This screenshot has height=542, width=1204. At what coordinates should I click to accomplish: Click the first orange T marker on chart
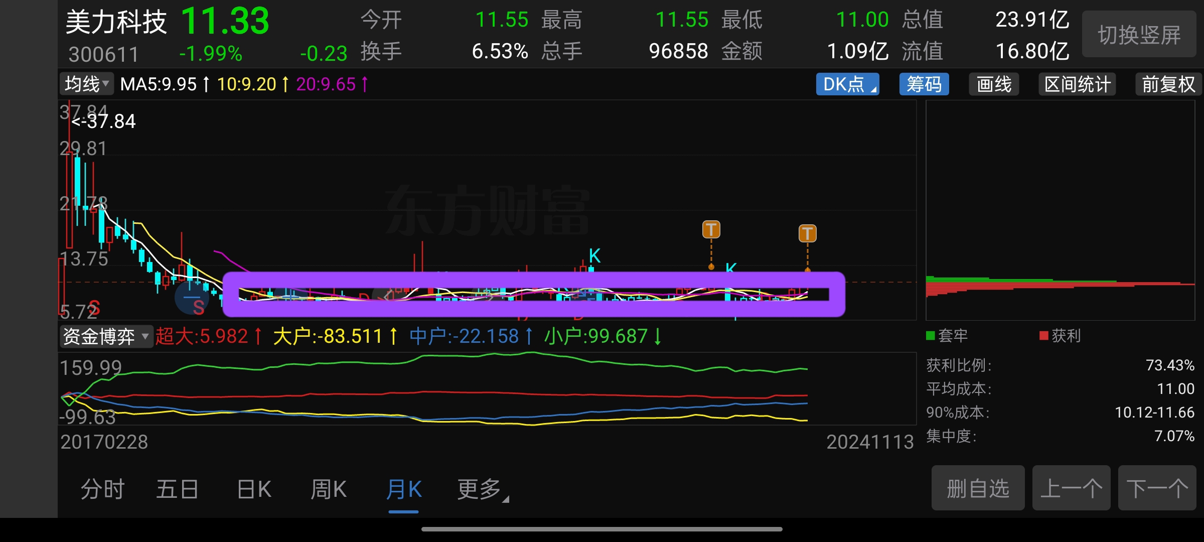click(x=711, y=230)
